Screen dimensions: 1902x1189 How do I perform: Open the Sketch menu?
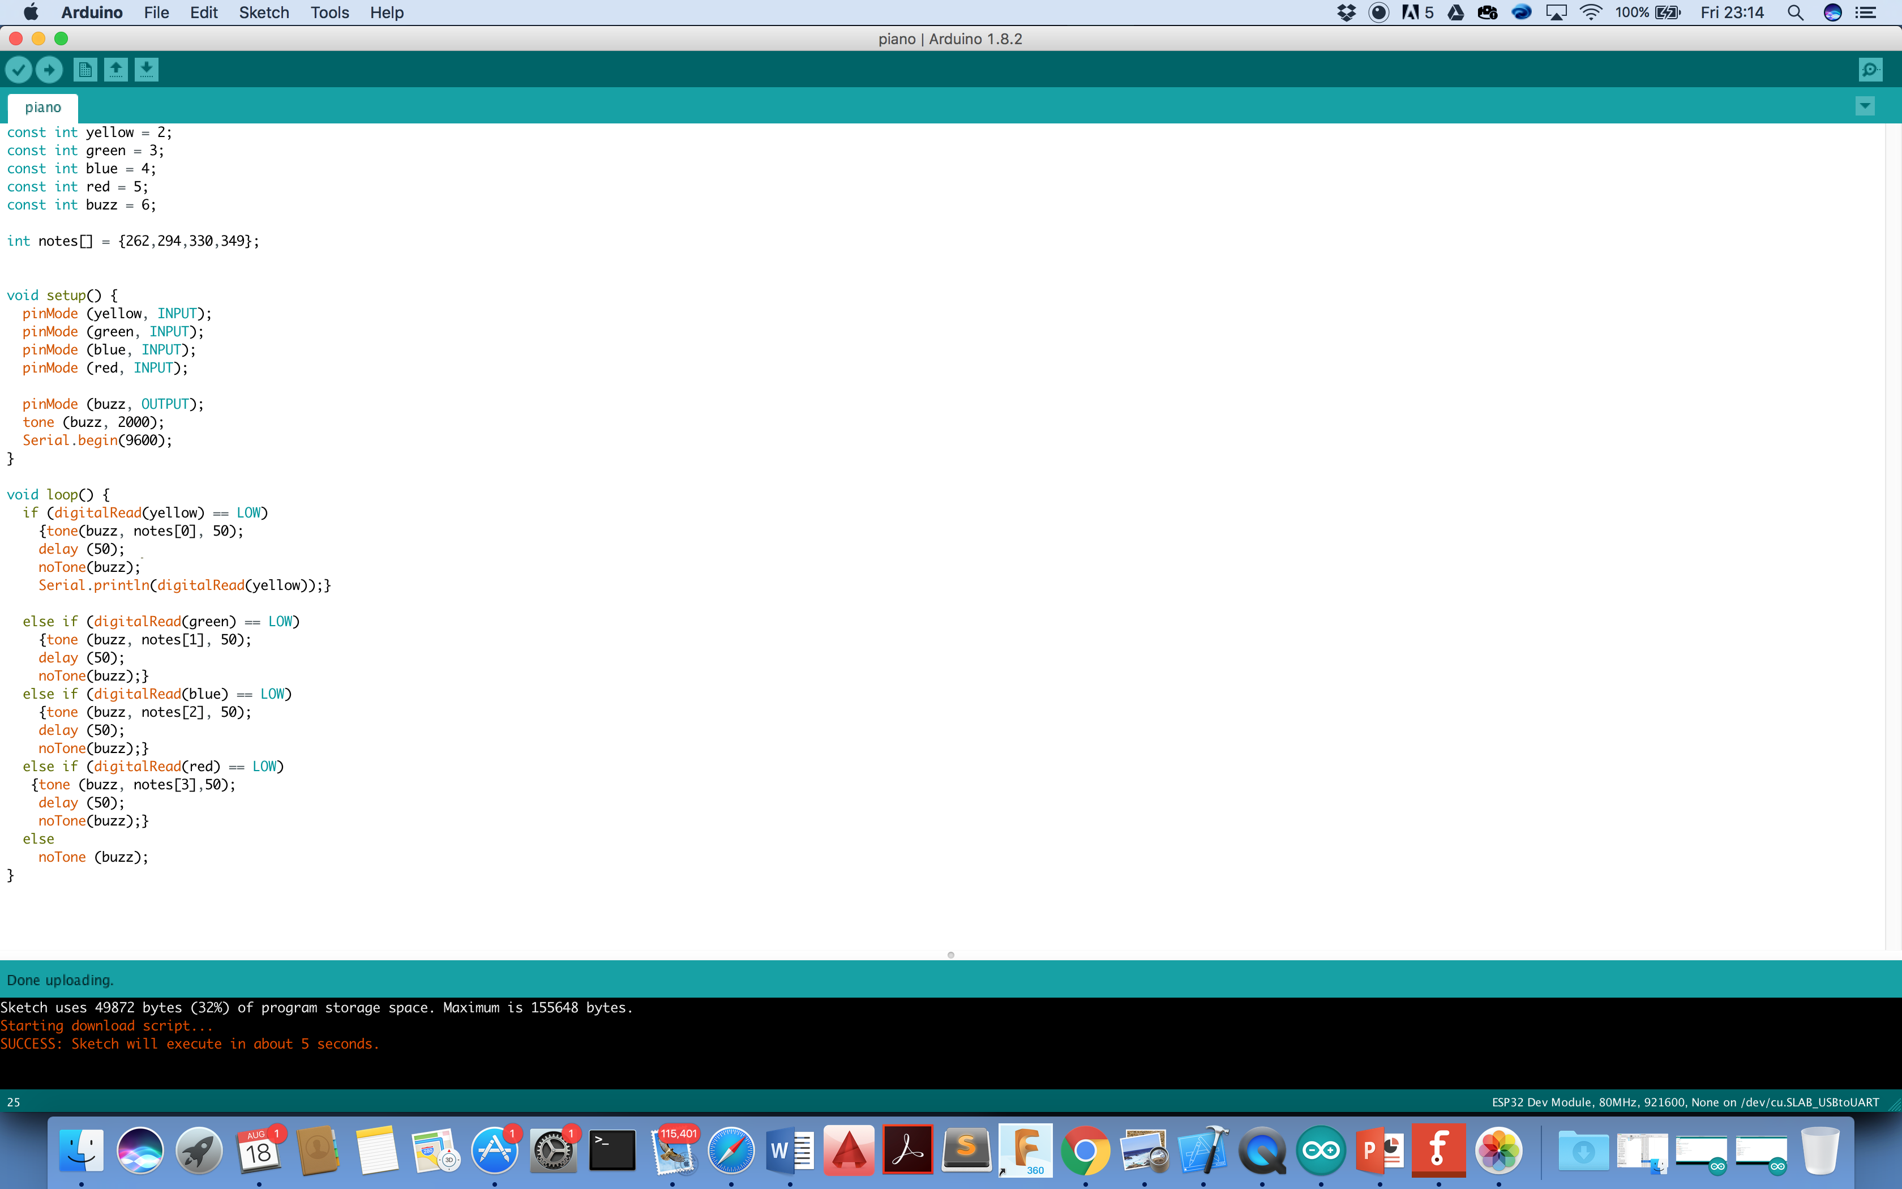coord(264,12)
